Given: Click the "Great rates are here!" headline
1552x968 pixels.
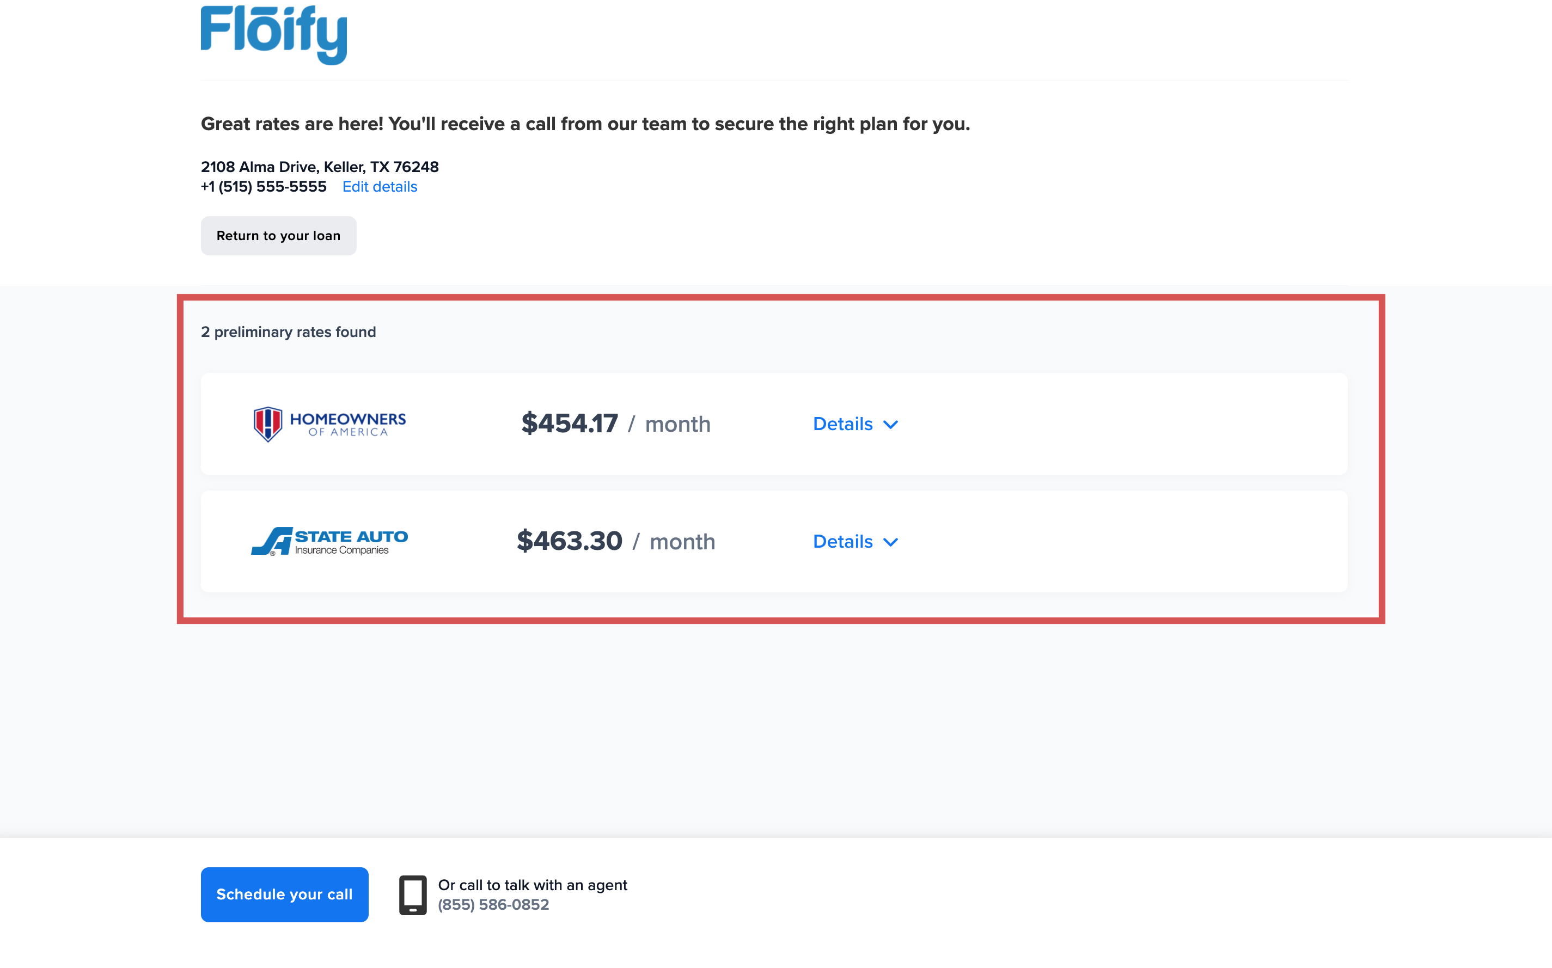Looking at the screenshot, I should tap(585, 124).
